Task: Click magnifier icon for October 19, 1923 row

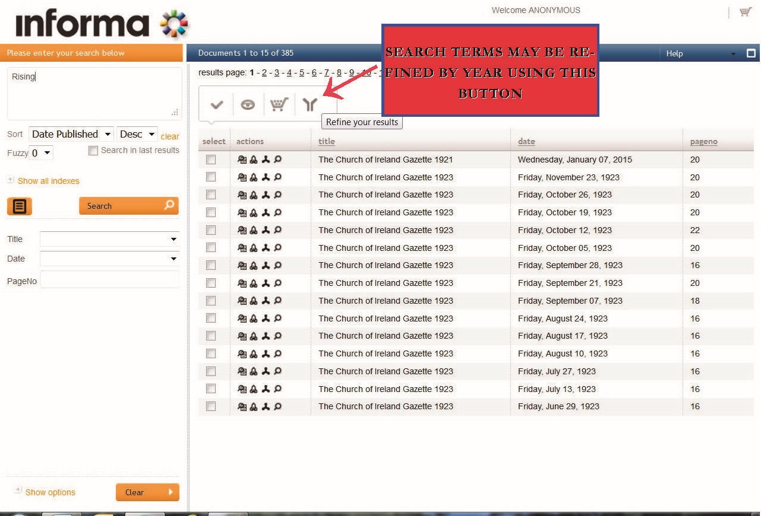Action: [x=277, y=212]
